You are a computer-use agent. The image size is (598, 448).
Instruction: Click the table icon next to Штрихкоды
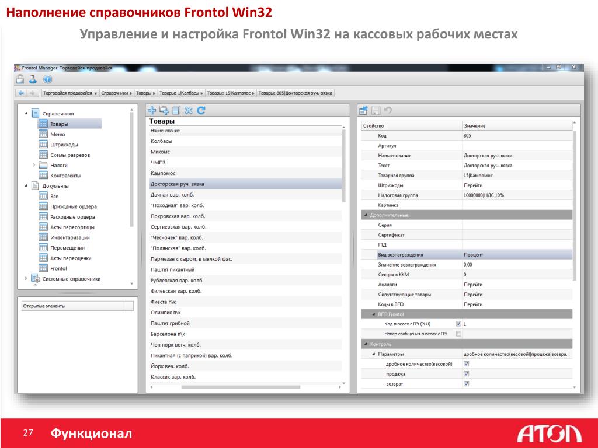[43, 145]
